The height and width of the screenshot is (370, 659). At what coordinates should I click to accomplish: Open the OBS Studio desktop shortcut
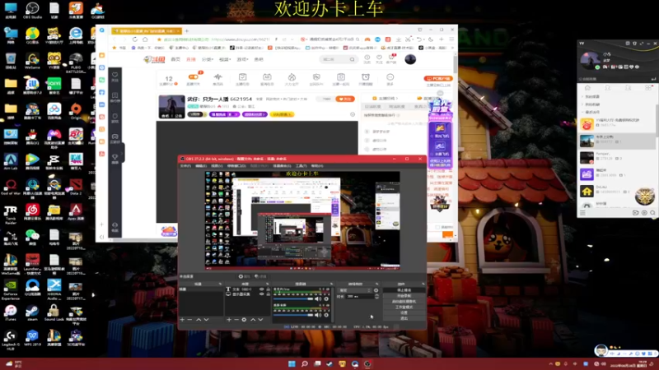click(x=32, y=11)
